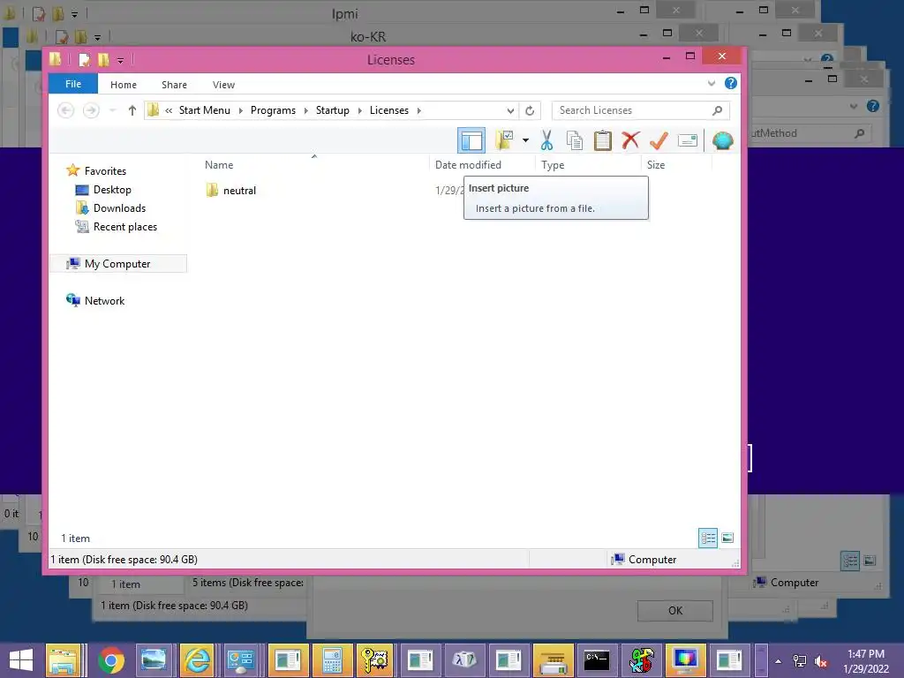This screenshot has height=678, width=904.
Task: Sort by Date modified column header
Action: tap(468, 165)
